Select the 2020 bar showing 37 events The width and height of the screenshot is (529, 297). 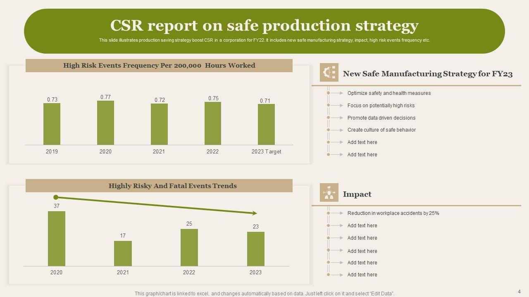coord(57,238)
